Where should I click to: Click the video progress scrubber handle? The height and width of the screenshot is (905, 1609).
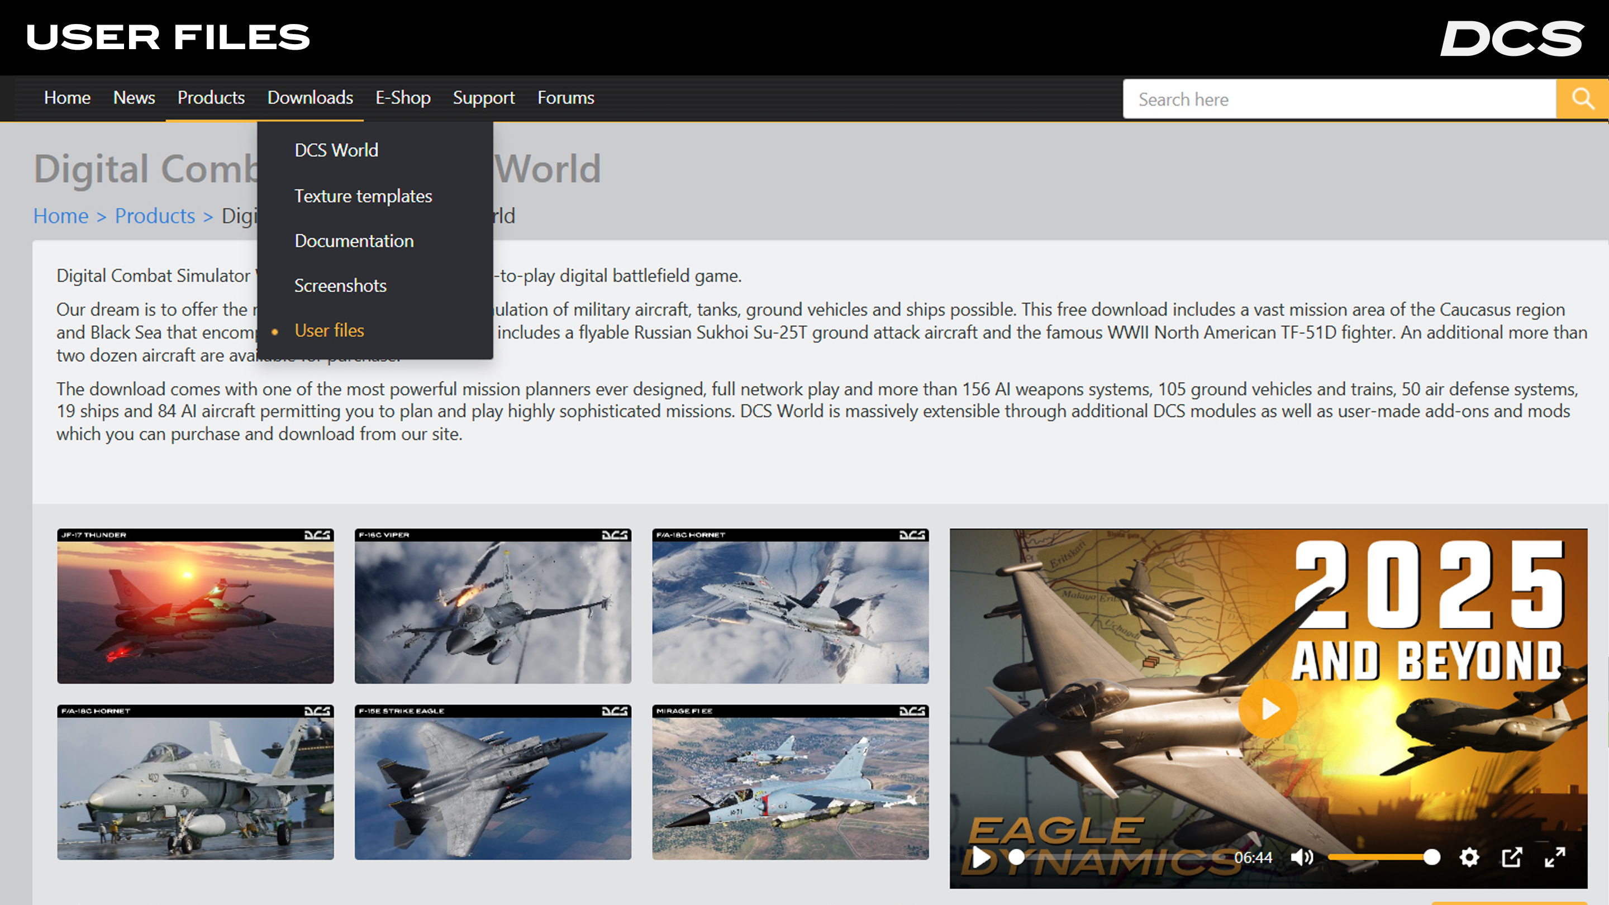pos(1016,858)
